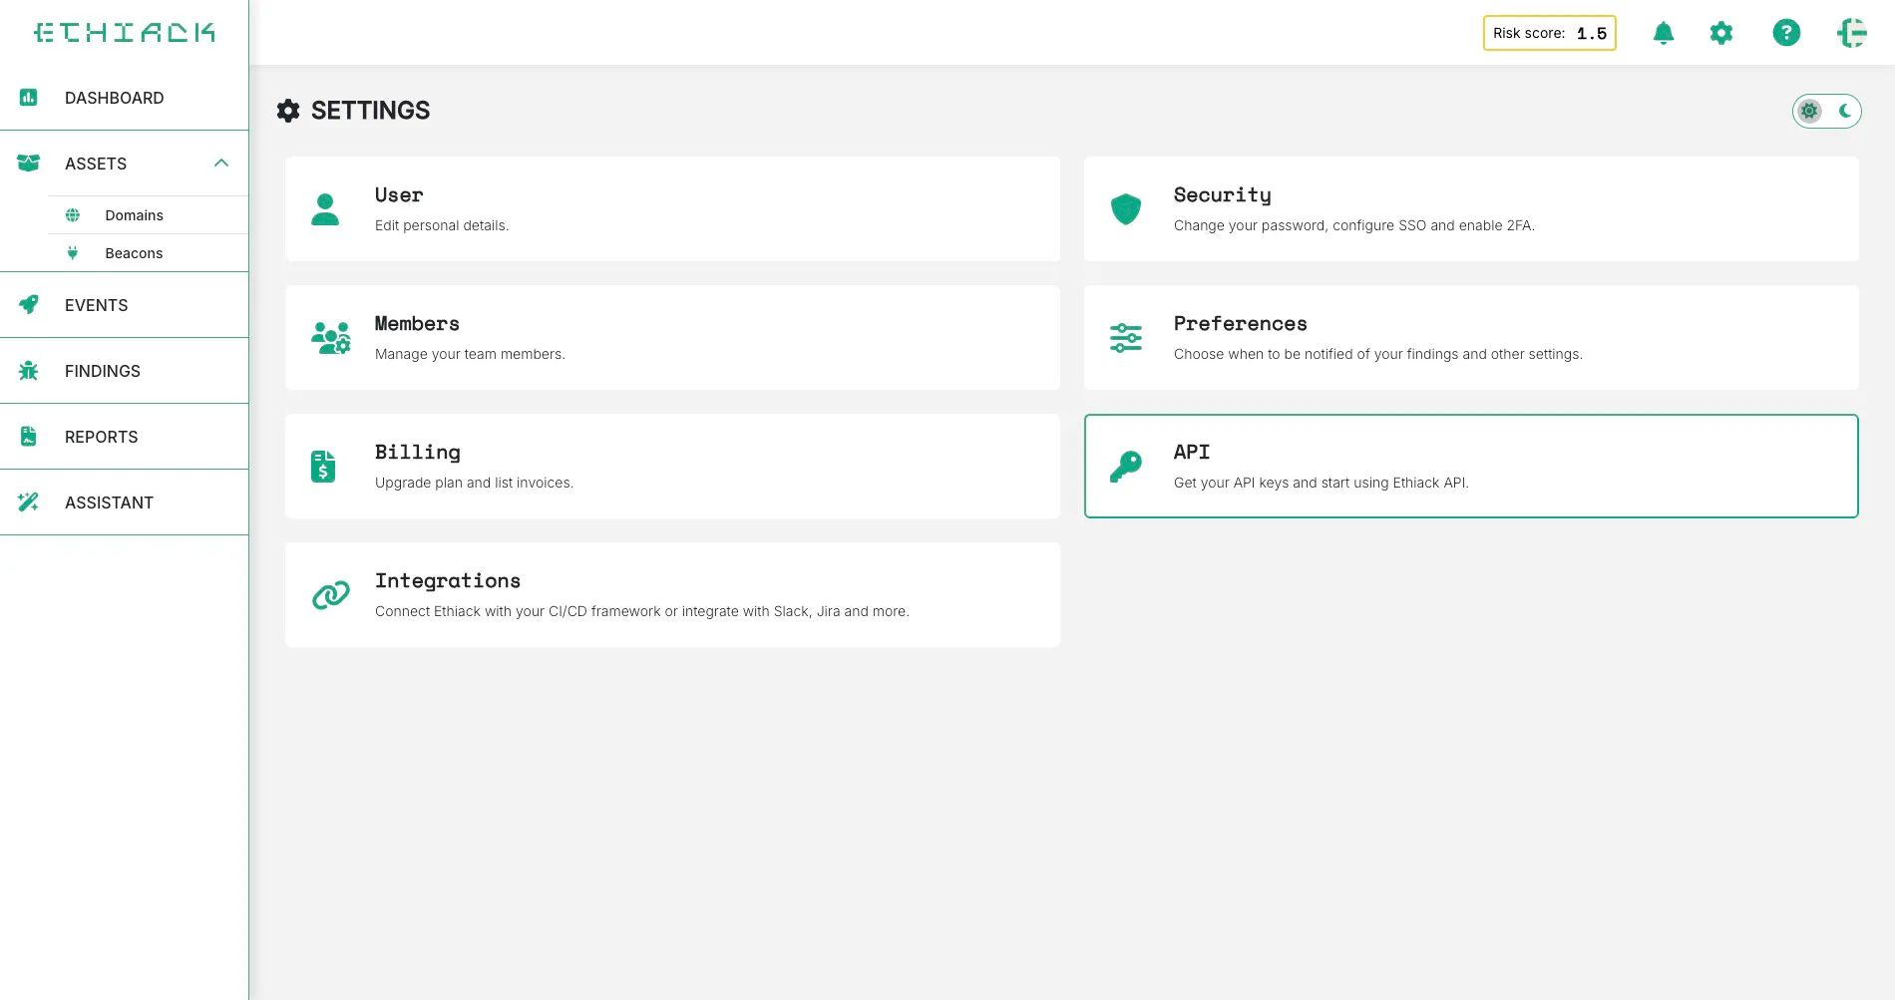Click the API key icon
The width and height of the screenshot is (1895, 1000).
(1125, 465)
